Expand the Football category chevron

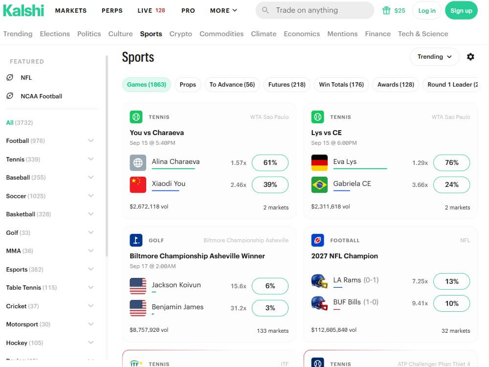tap(91, 140)
